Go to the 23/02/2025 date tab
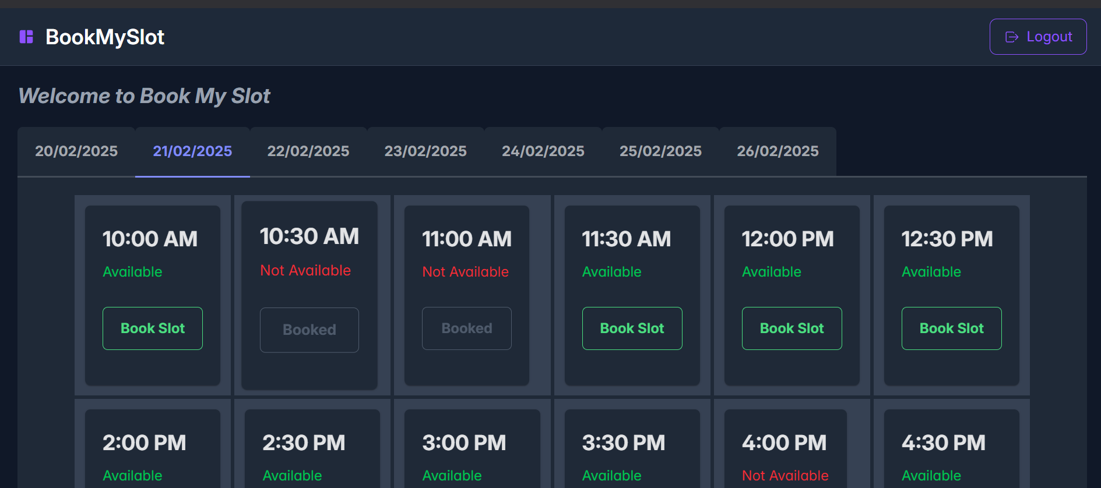Image resolution: width=1101 pixels, height=488 pixels. coord(425,151)
